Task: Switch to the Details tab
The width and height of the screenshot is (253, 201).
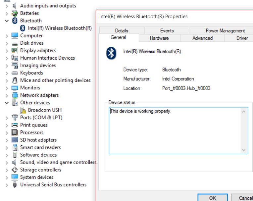Action: 122,30
